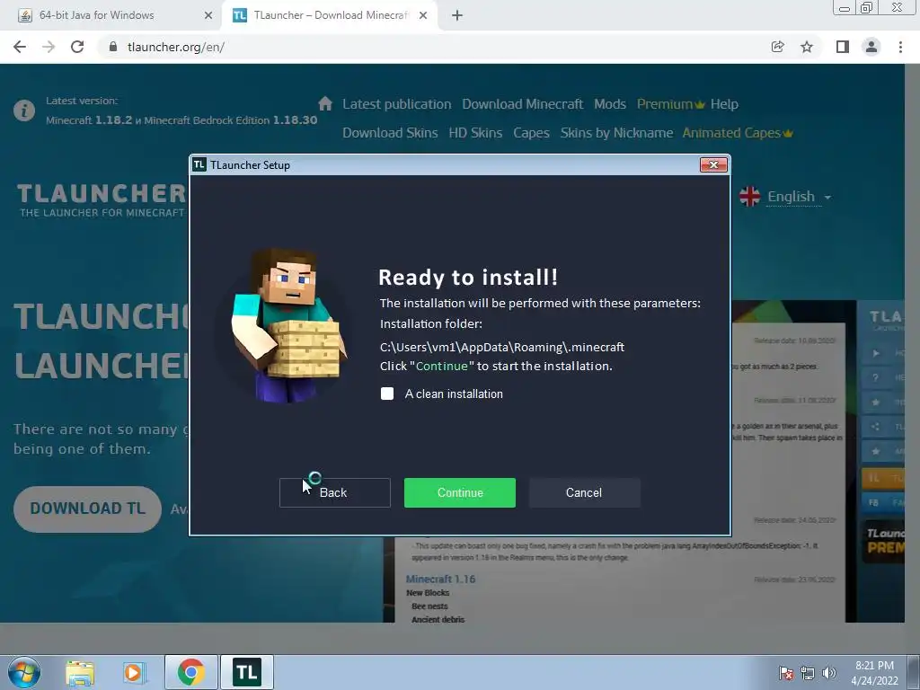Open File Explorer from taskbar
The height and width of the screenshot is (690, 920).
pos(80,672)
